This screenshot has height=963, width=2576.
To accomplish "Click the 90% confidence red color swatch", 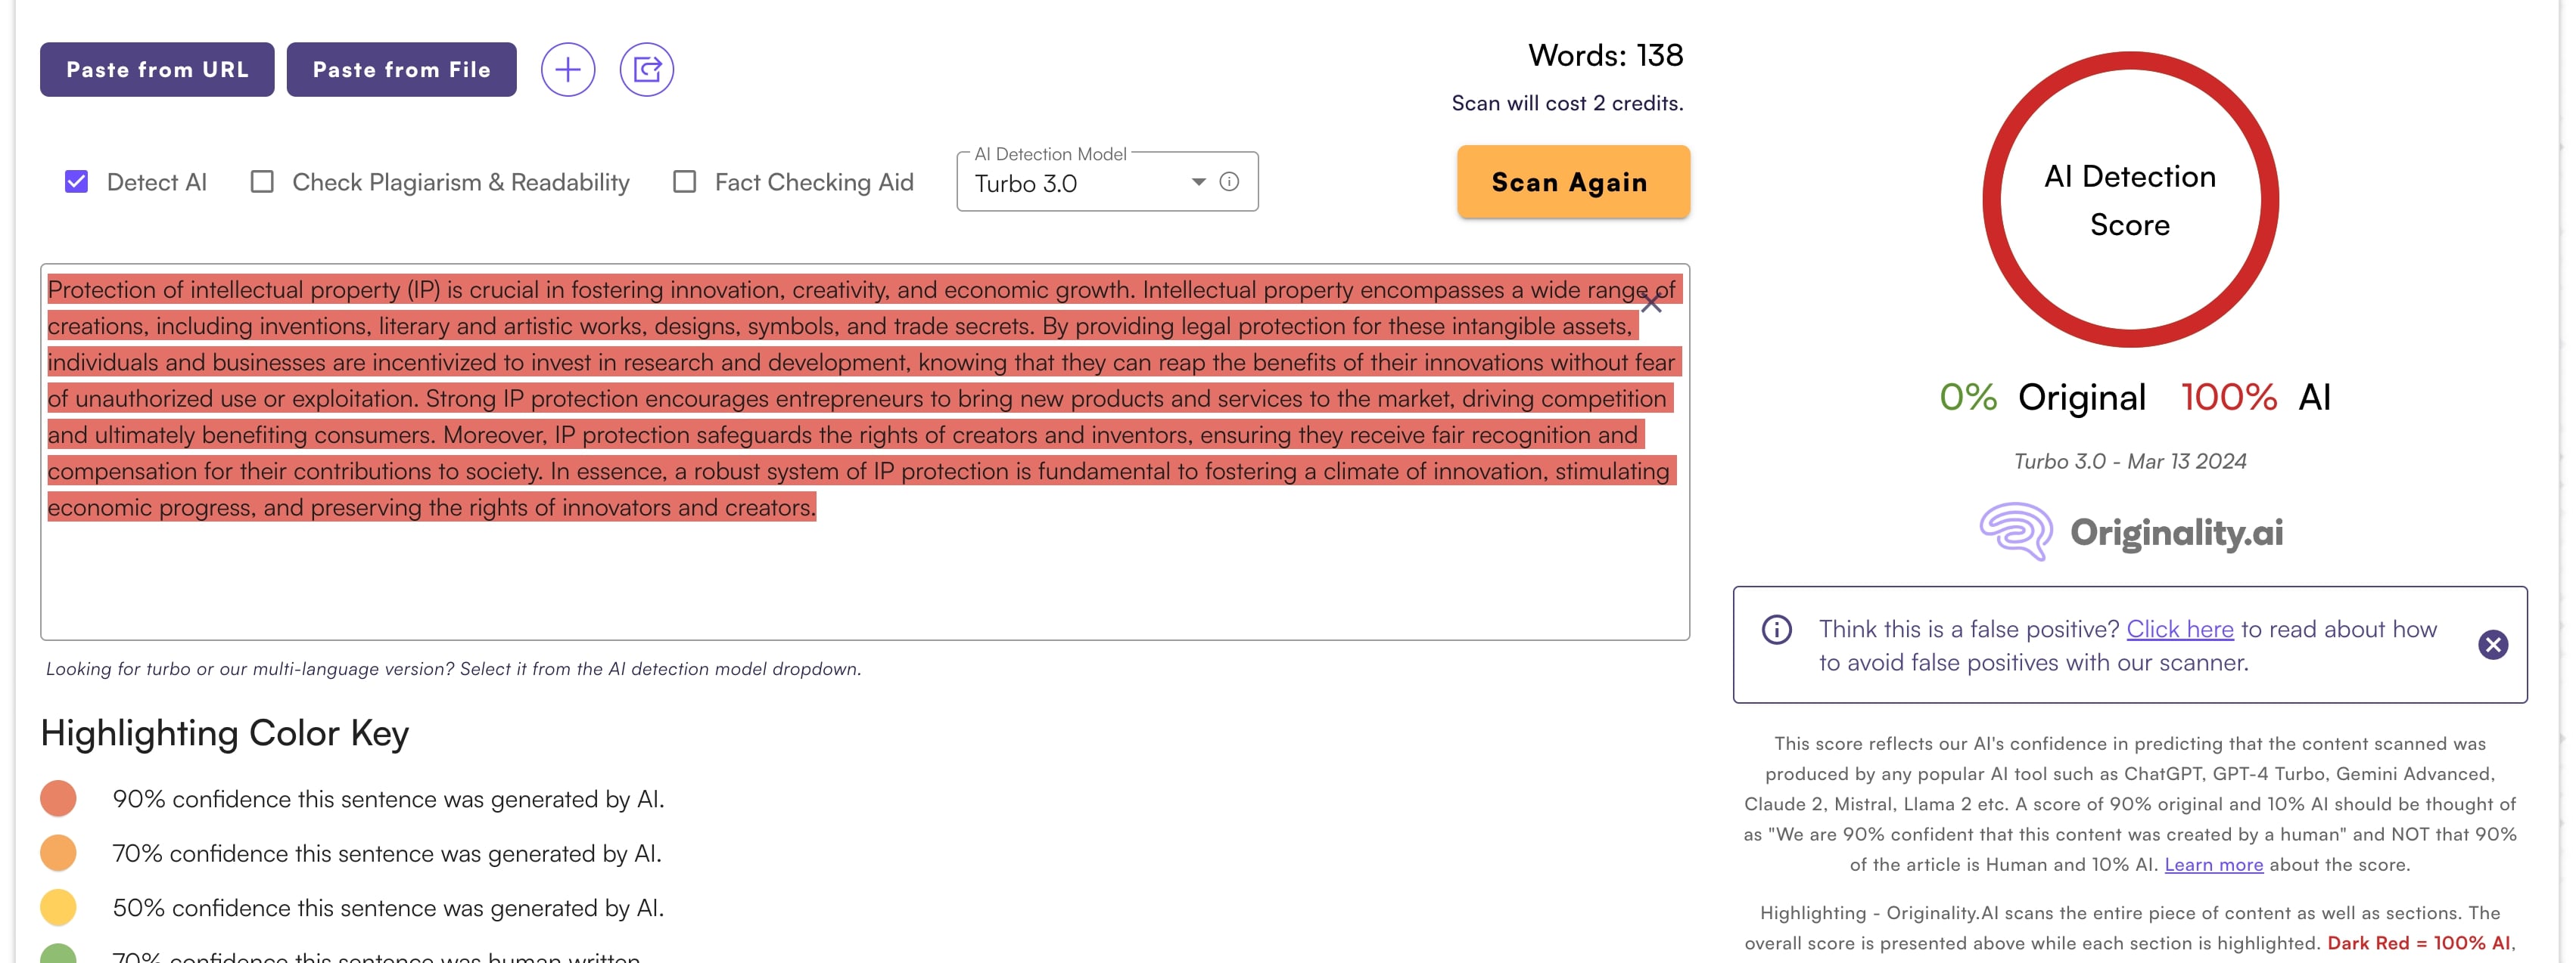I will click(58, 799).
